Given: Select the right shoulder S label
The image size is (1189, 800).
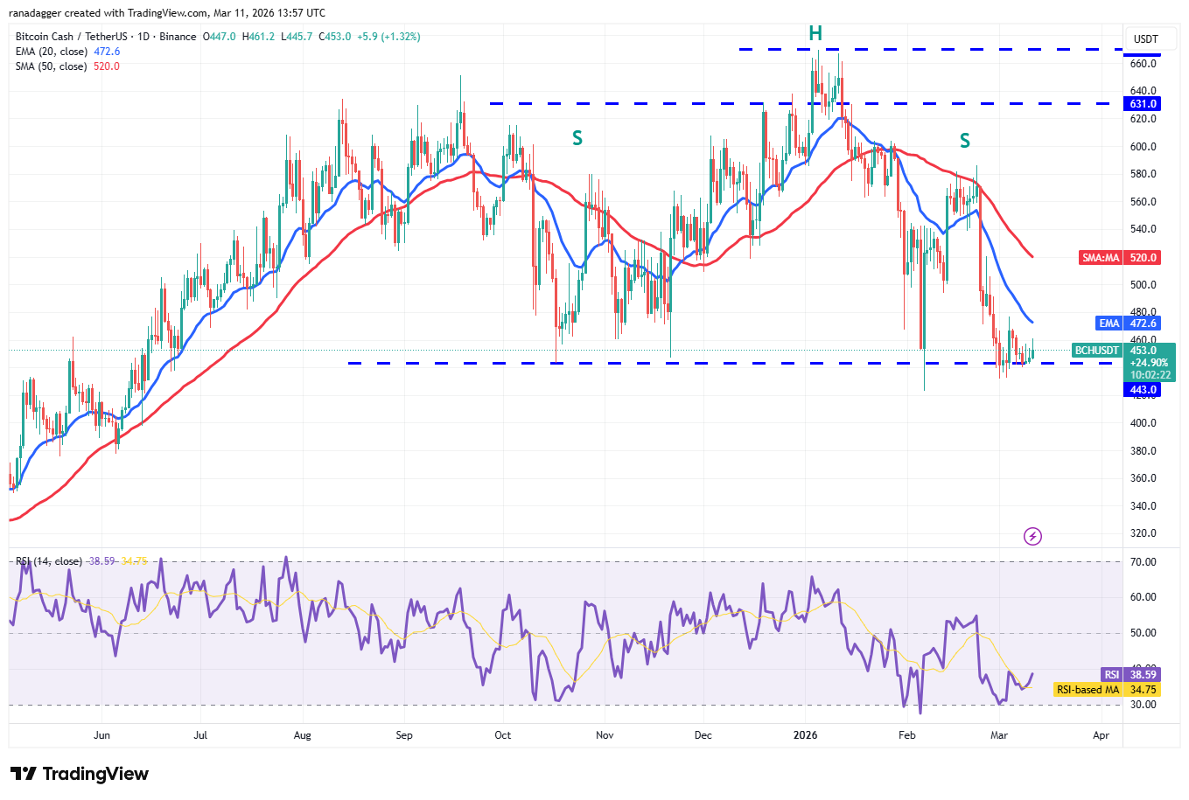Looking at the screenshot, I should (965, 141).
